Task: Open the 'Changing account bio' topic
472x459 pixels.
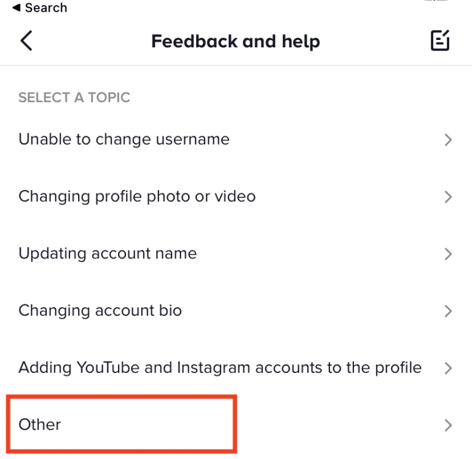Action: (236, 311)
